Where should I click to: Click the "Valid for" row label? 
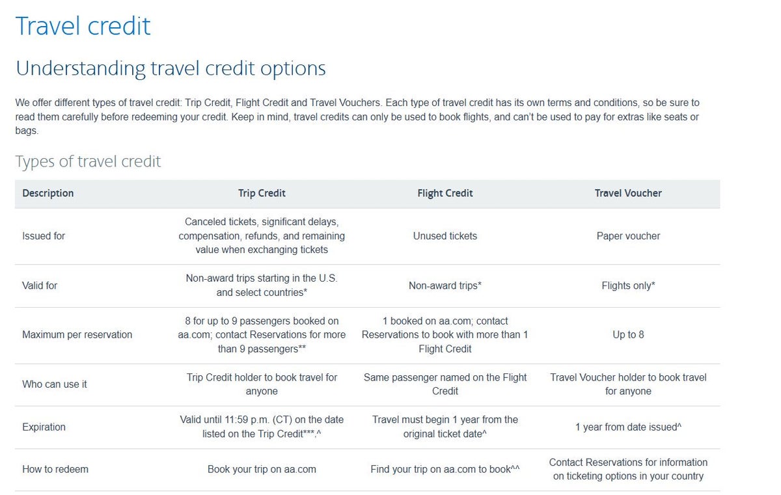[x=40, y=286]
